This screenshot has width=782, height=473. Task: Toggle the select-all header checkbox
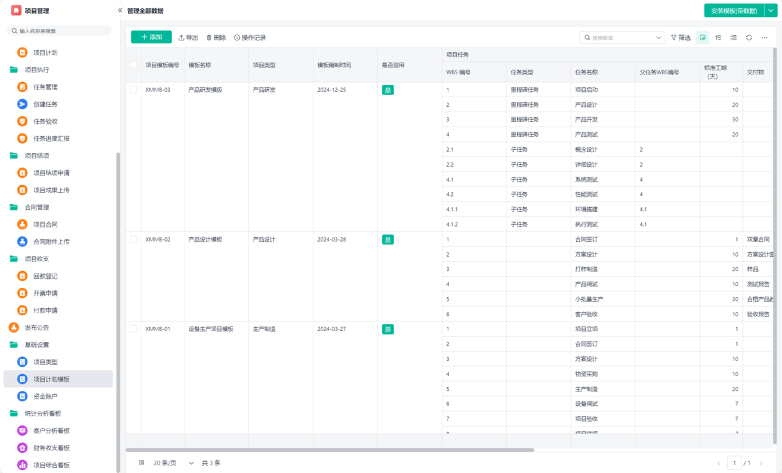[x=134, y=64]
